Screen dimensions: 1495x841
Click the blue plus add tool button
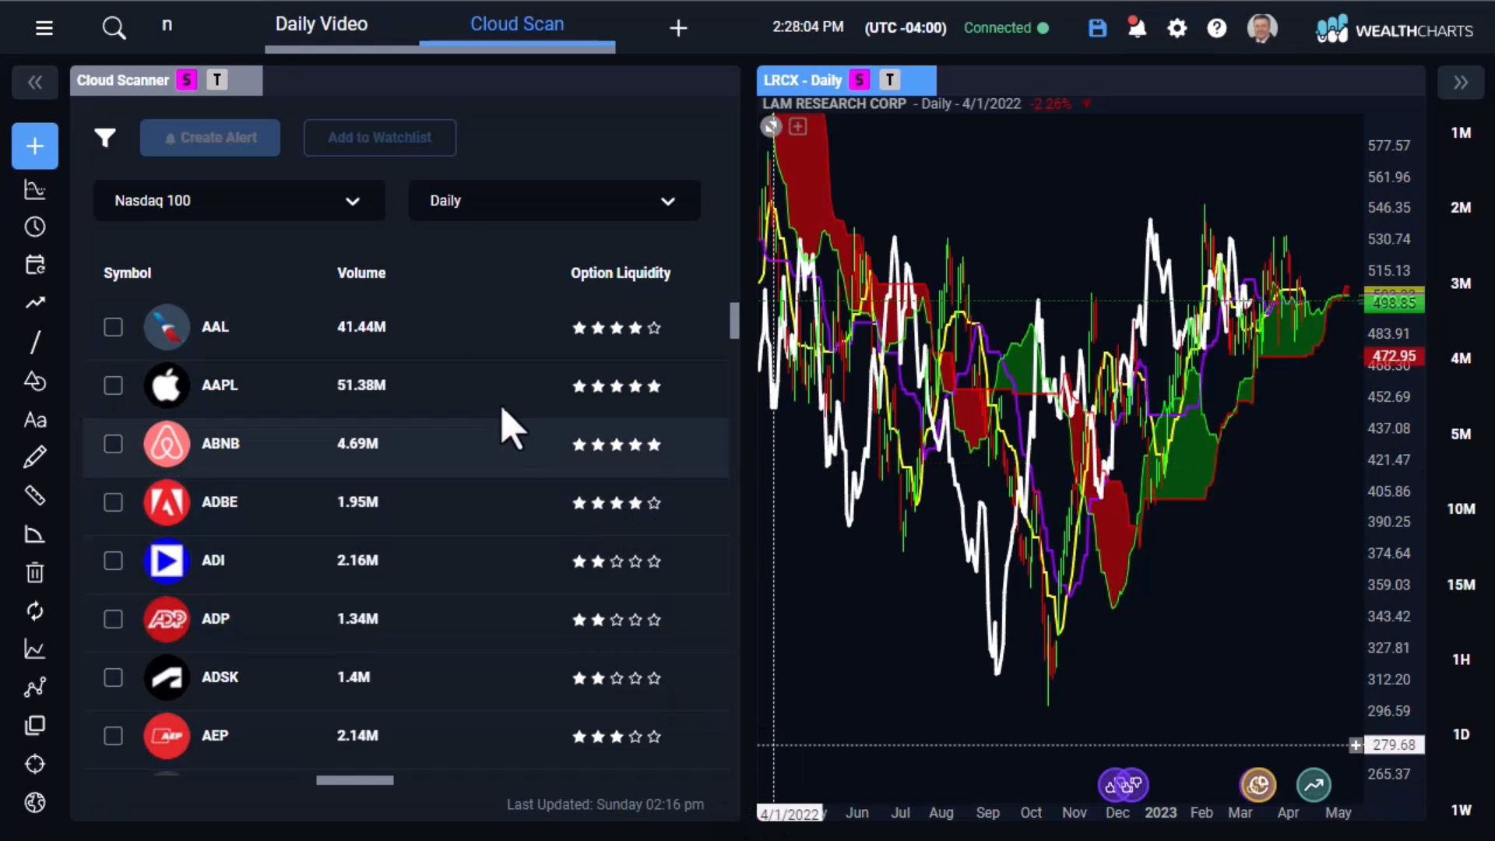click(x=35, y=146)
